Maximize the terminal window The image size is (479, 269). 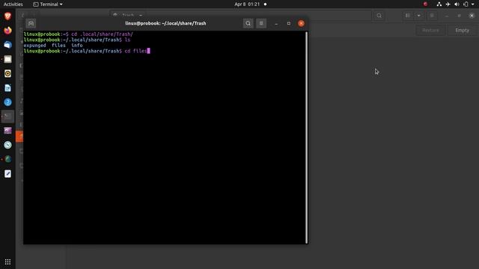[289, 23]
